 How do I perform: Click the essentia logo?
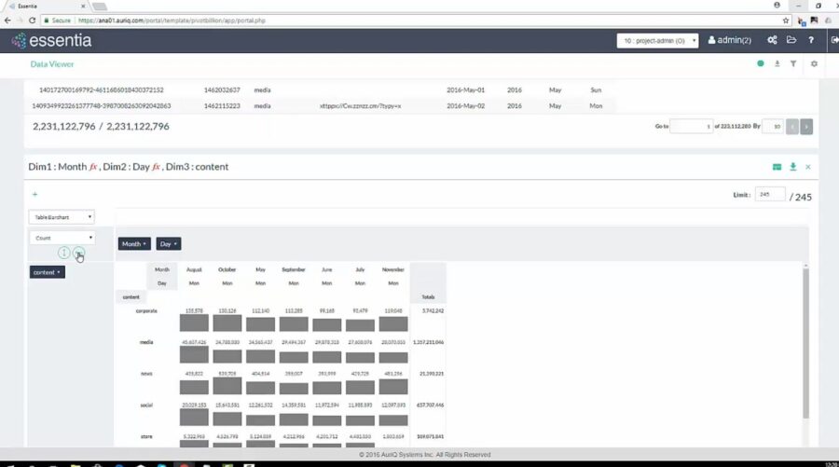[x=52, y=41]
